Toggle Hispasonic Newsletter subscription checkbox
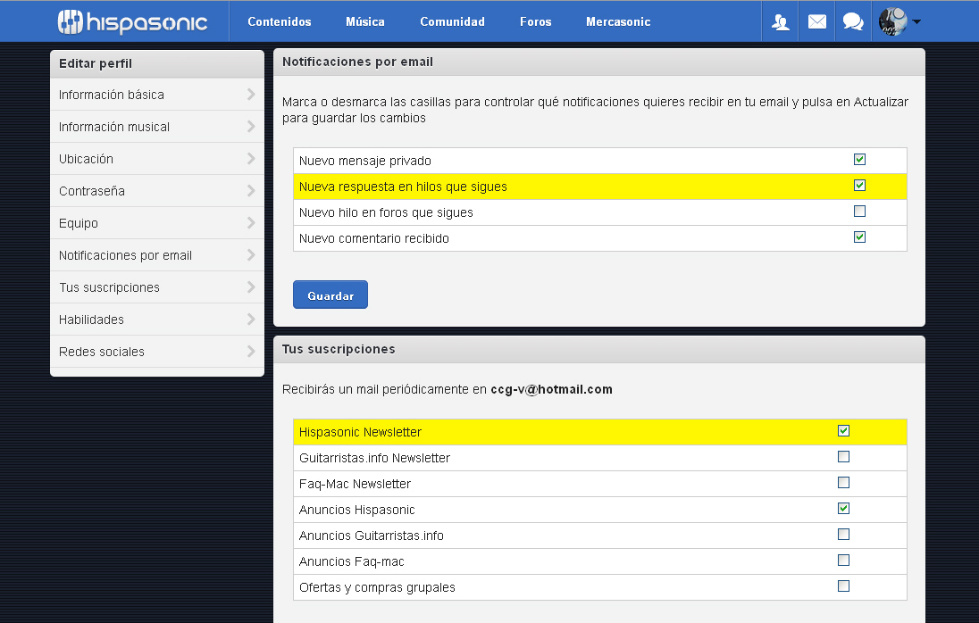This screenshot has width=979, height=623. pyautogui.click(x=843, y=431)
